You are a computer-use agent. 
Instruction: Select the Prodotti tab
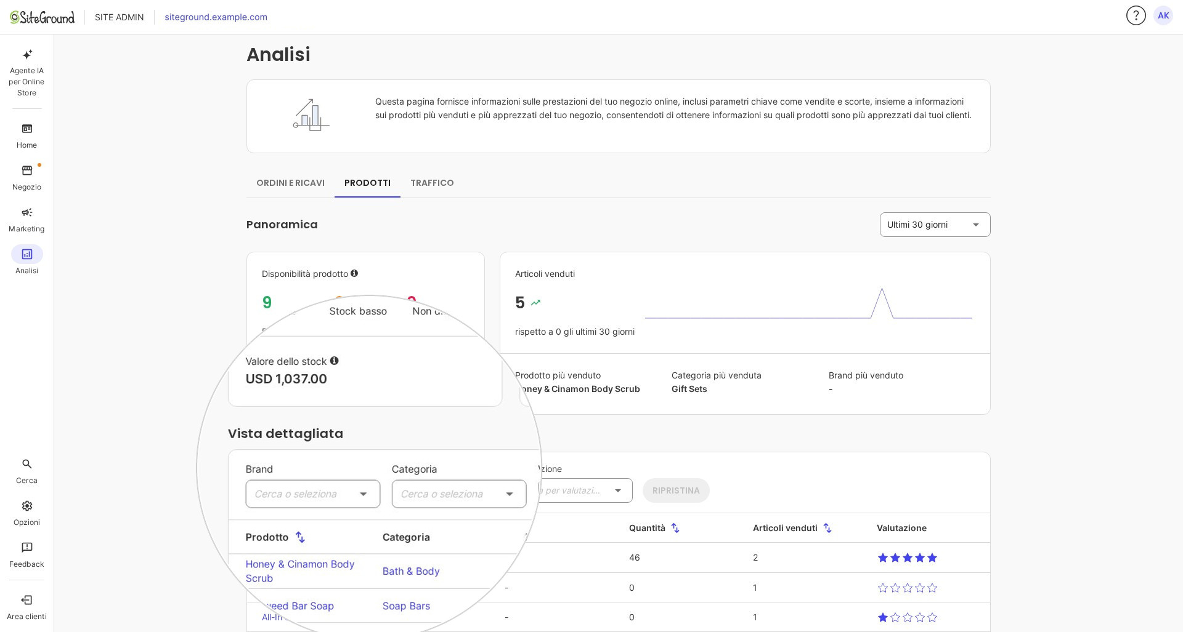[367, 183]
